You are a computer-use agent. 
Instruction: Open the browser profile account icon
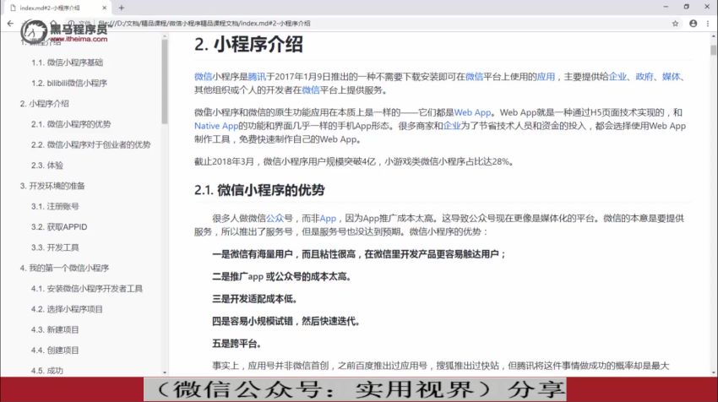694,24
